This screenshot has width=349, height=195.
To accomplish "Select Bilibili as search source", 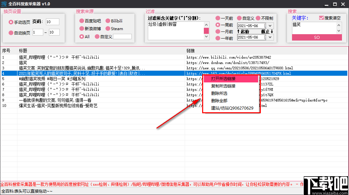I will pos(107,20).
